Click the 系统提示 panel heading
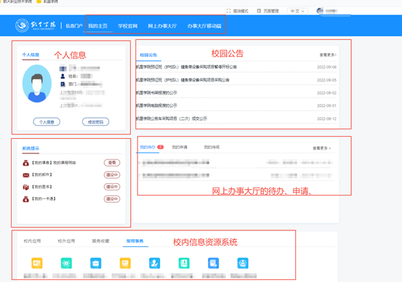Image resolution: width=402 pixels, height=282 pixels. [x=31, y=148]
